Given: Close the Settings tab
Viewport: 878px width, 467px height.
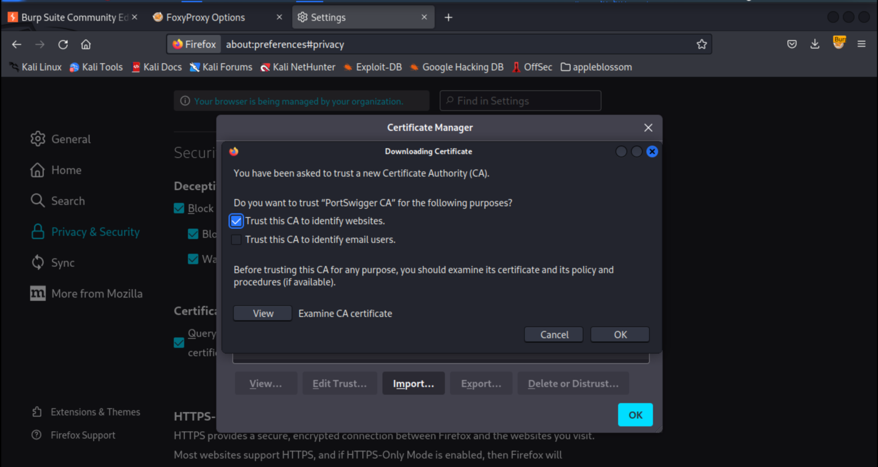Looking at the screenshot, I should [424, 18].
